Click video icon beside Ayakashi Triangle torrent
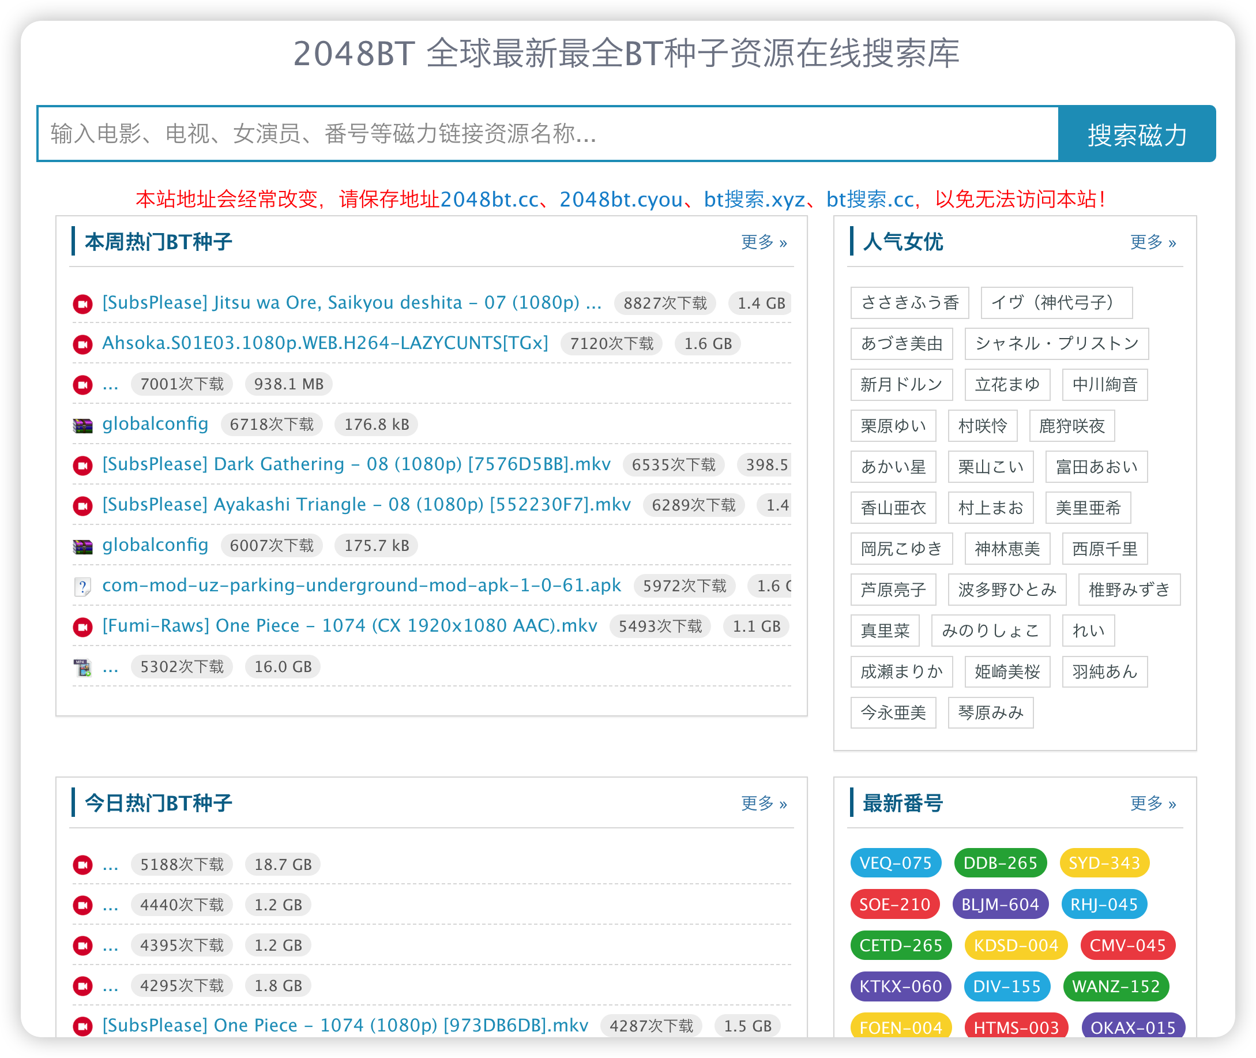Viewport: 1256px width, 1058px height. tap(82, 505)
